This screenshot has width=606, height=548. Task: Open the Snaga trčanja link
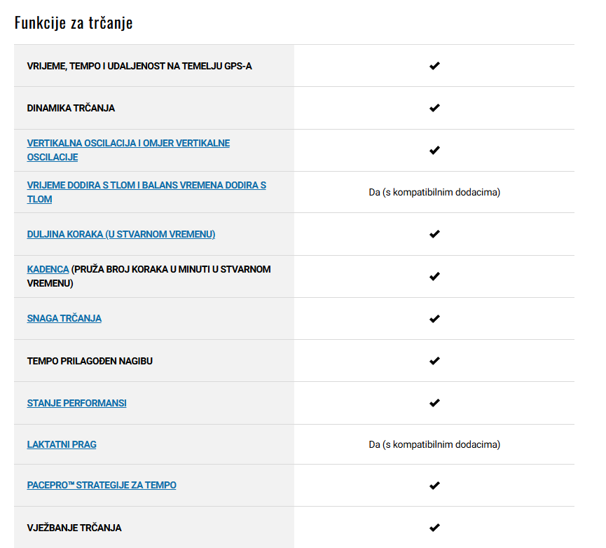(64, 318)
